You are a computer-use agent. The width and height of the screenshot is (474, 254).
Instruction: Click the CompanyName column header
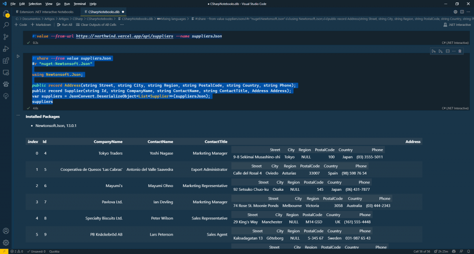tap(108, 141)
